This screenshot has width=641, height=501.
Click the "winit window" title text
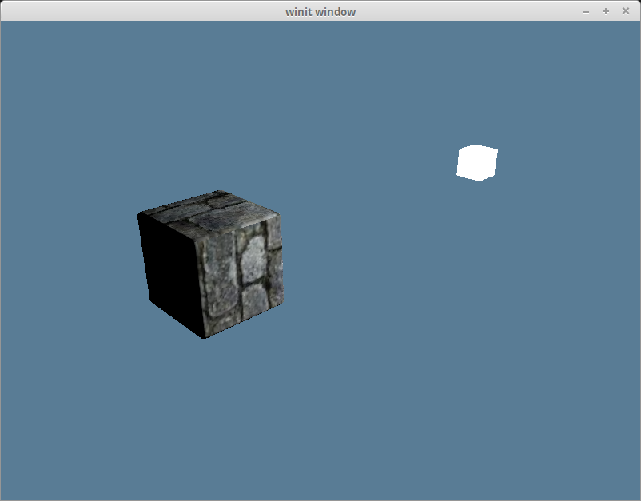click(320, 11)
